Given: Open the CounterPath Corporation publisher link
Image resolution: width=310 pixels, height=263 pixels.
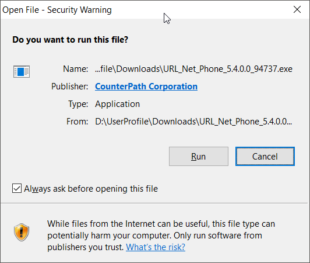Looking at the screenshot, I should tap(146, 86).
